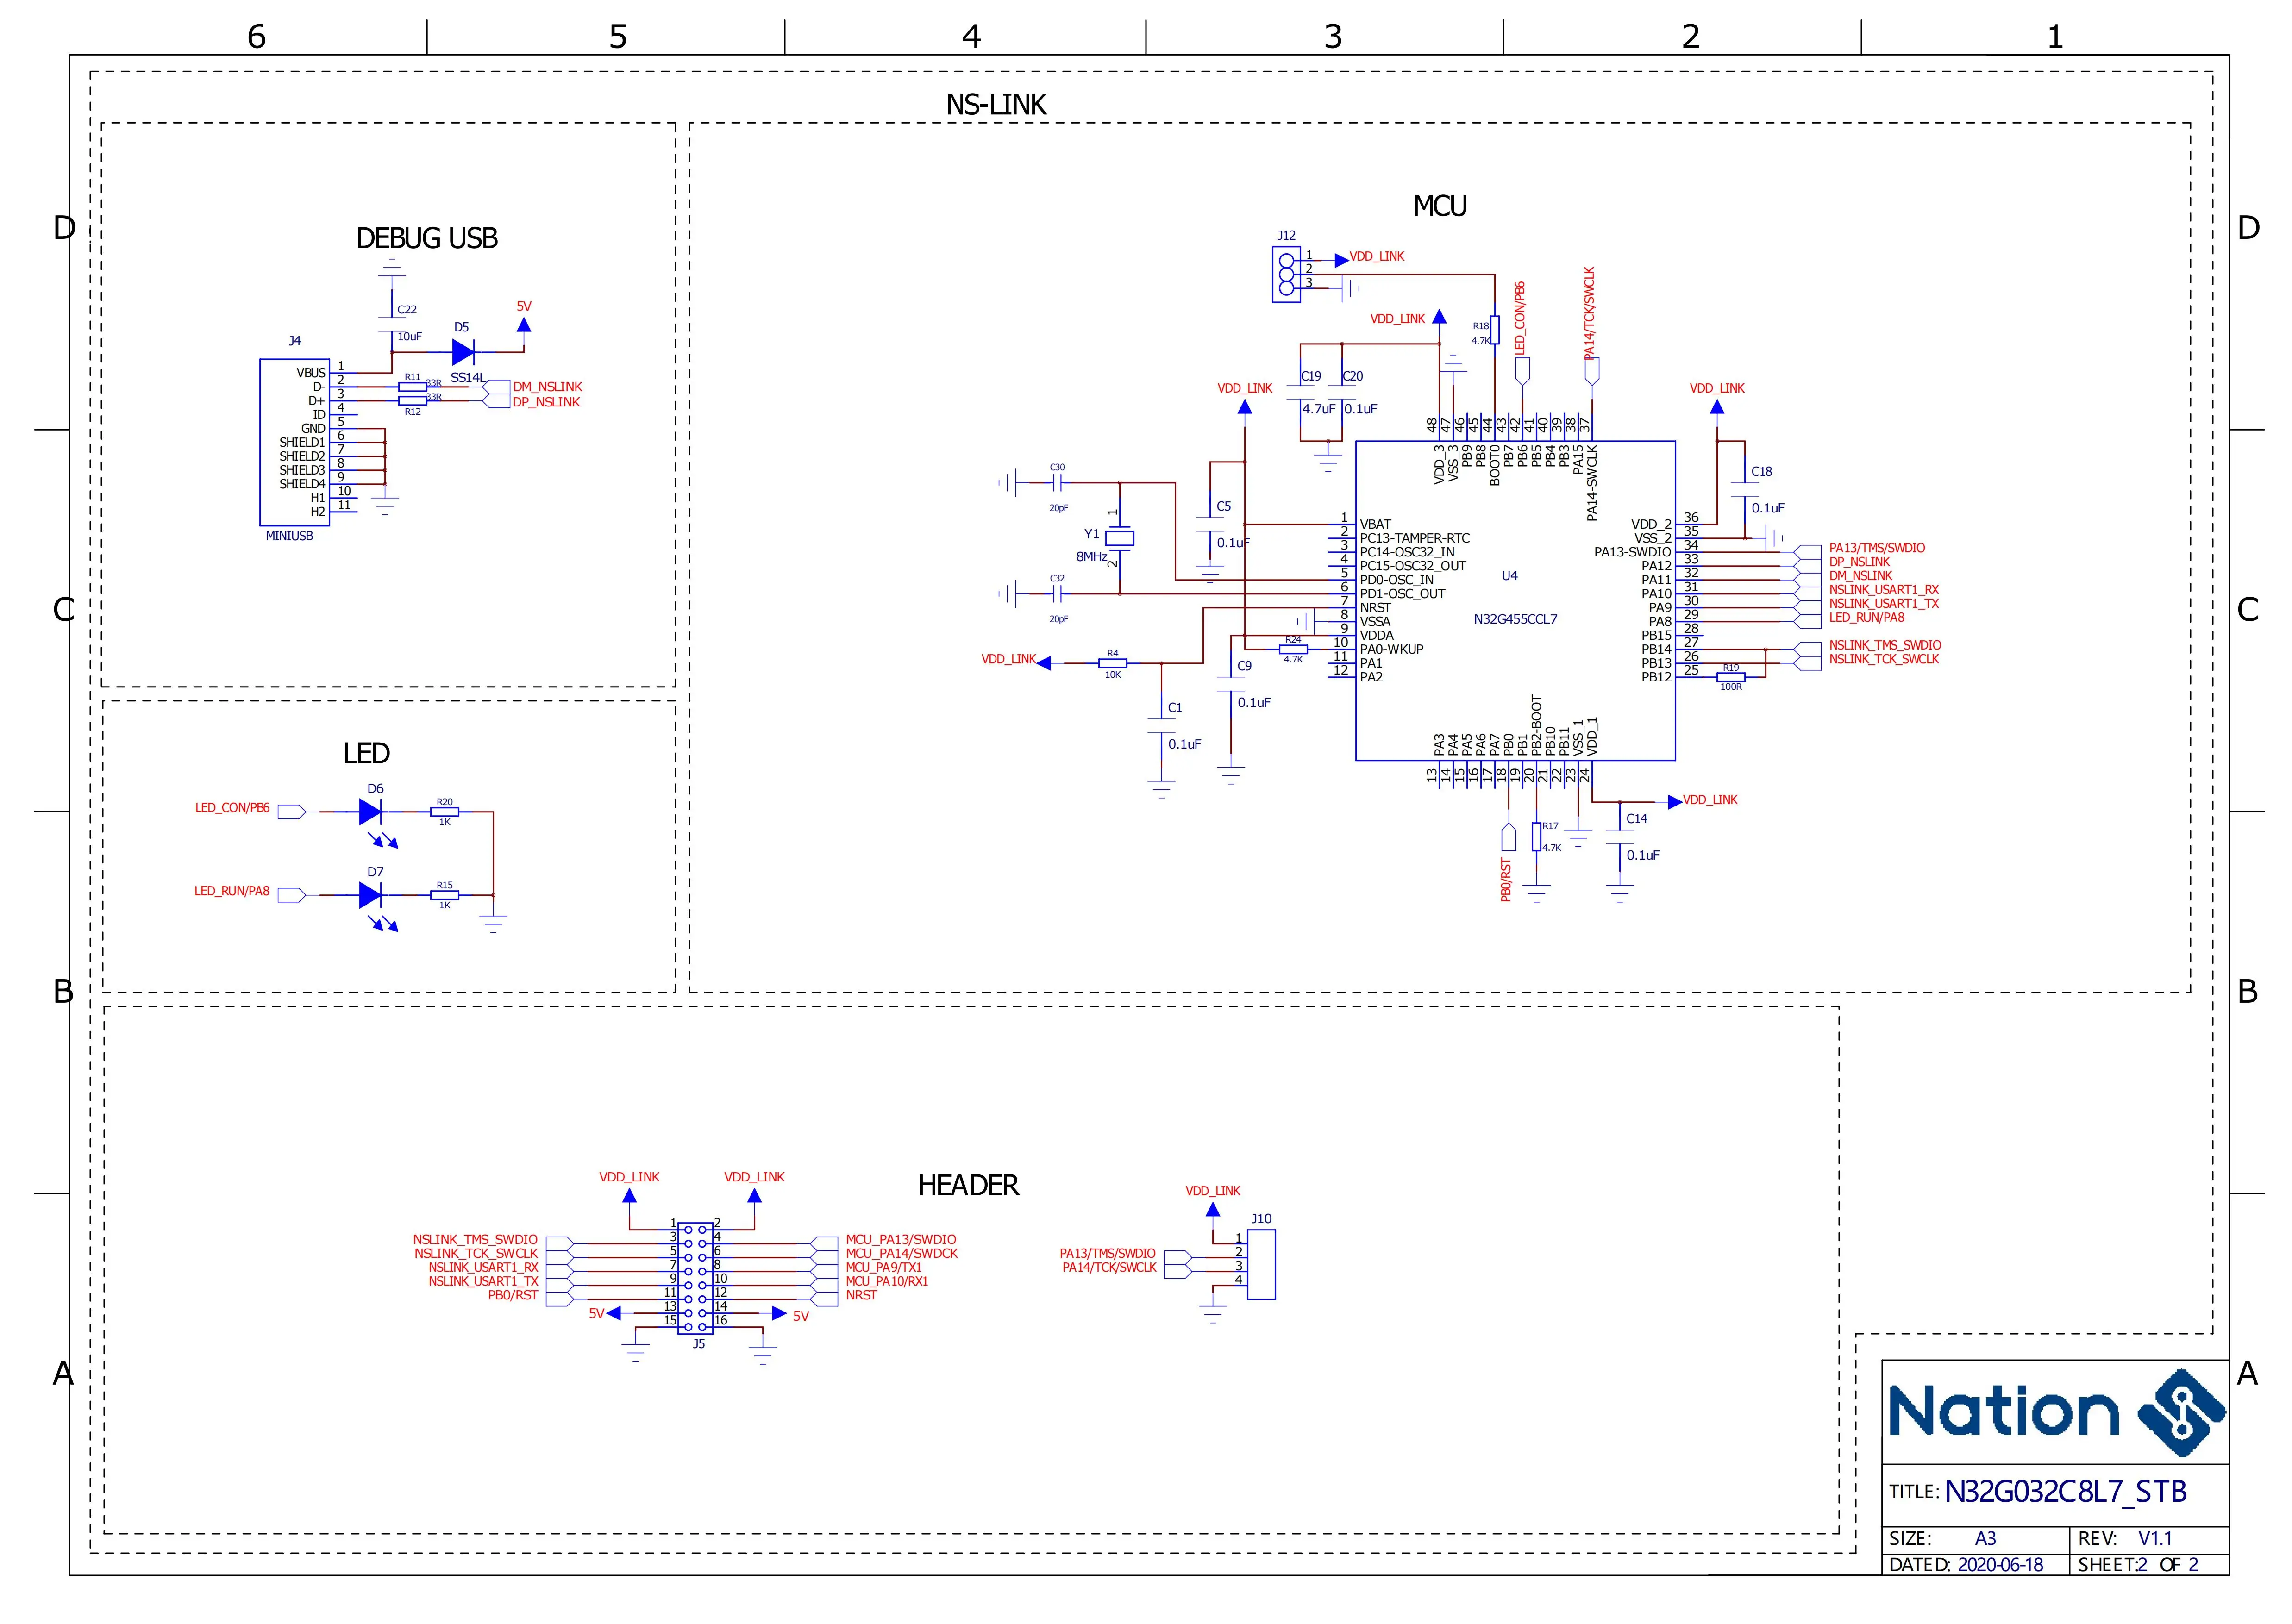Click the LED_RUN/PA8 label beside MCU
The width and height of the screenshot is (2292, 1624).
click(1867, 617)
